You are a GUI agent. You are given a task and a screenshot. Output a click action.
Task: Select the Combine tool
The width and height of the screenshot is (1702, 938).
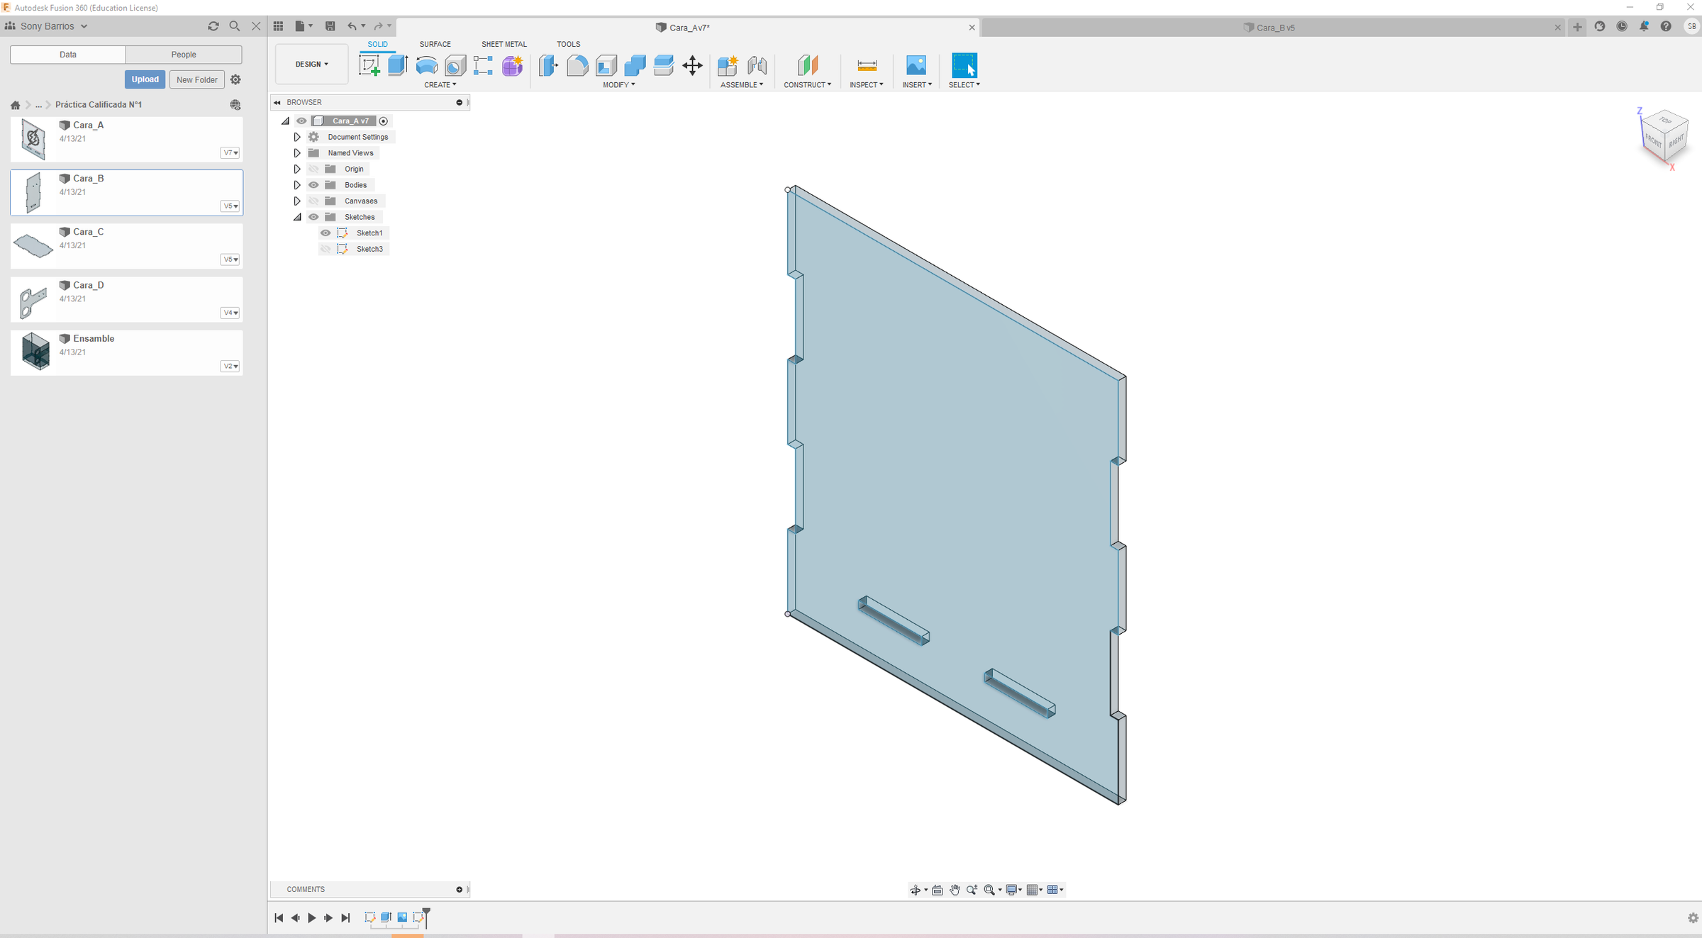(x=635, y=66)
